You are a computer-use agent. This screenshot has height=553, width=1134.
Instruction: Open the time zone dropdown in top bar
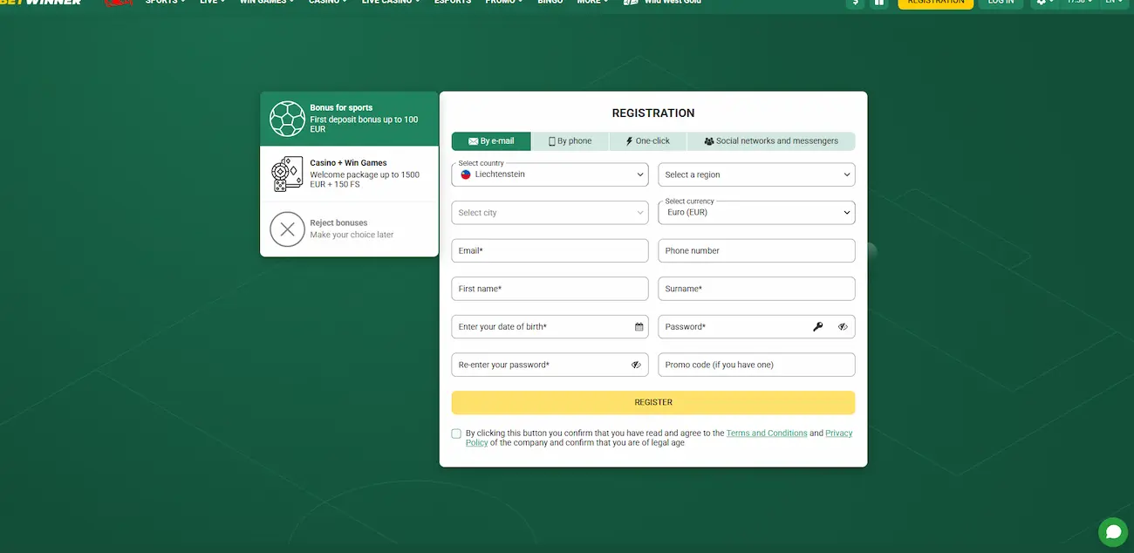click(x=1079, y=3)
